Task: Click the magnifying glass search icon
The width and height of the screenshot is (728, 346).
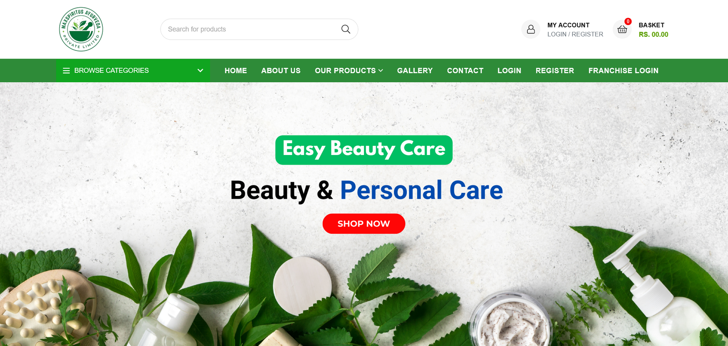Action: [x=346, y=29]
